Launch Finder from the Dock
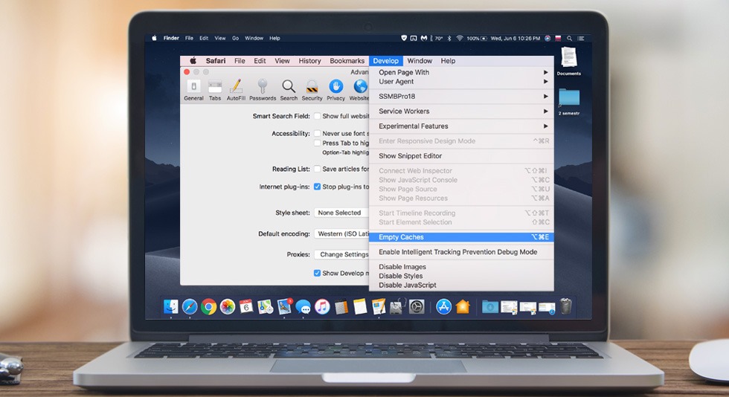 tap(170, 307)
